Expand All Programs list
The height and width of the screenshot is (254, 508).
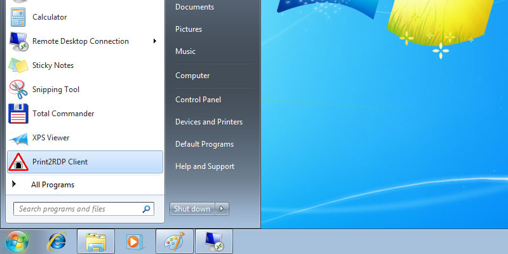pos(52,185)
